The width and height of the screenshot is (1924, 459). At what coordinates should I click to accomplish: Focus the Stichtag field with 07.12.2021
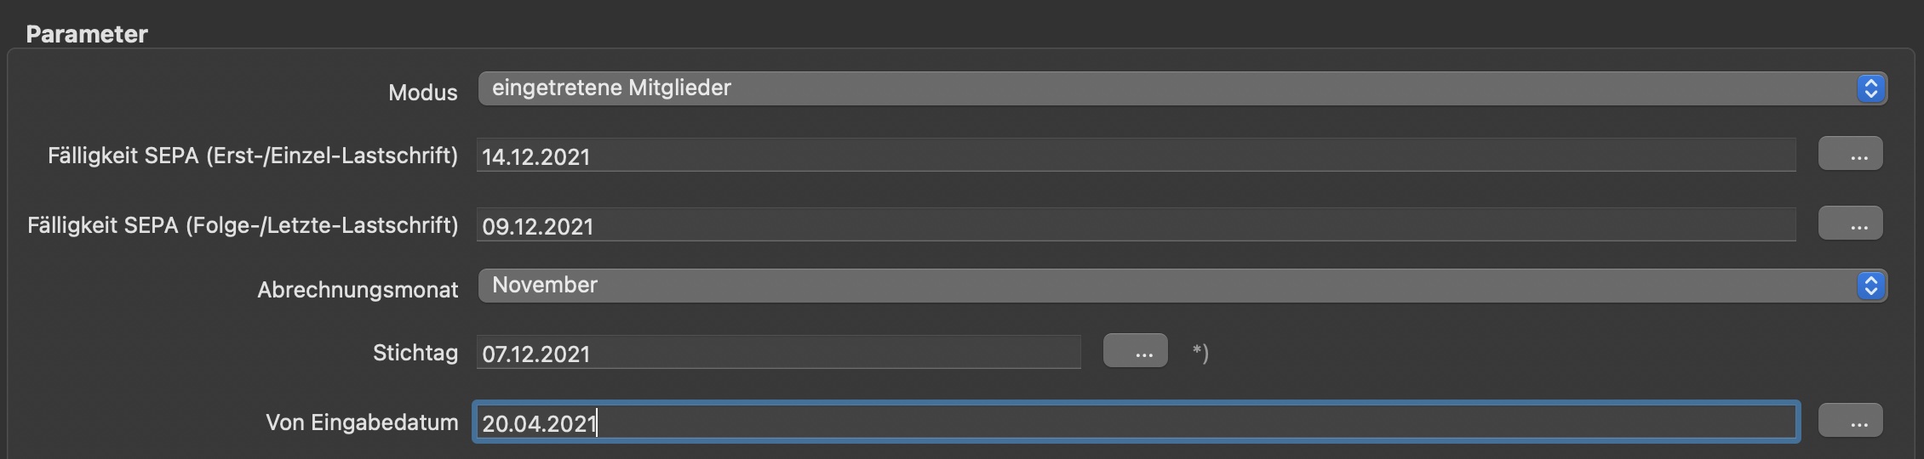pyautogui.click(x=778, y=353)
